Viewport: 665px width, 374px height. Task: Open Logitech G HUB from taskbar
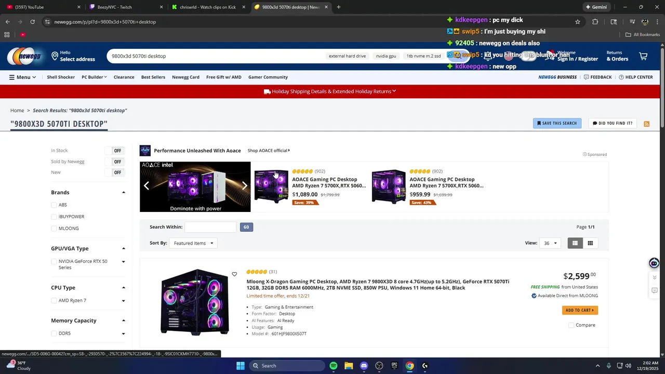(425, 366)
